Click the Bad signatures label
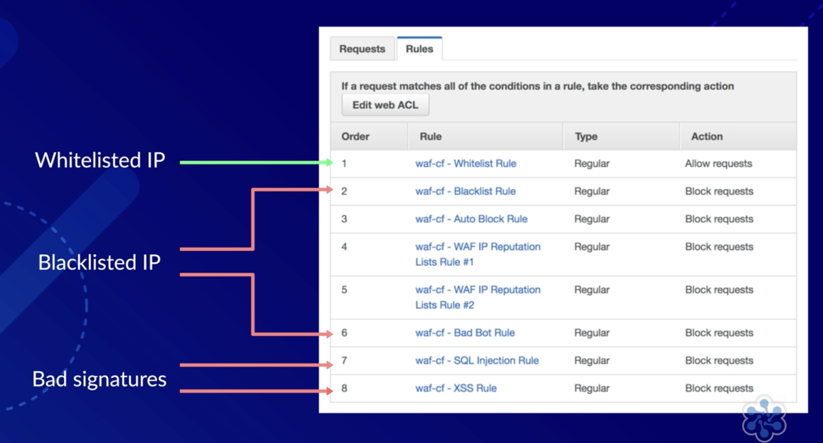Viewport: 823px width, 443px height. click(x=99, y=379)
